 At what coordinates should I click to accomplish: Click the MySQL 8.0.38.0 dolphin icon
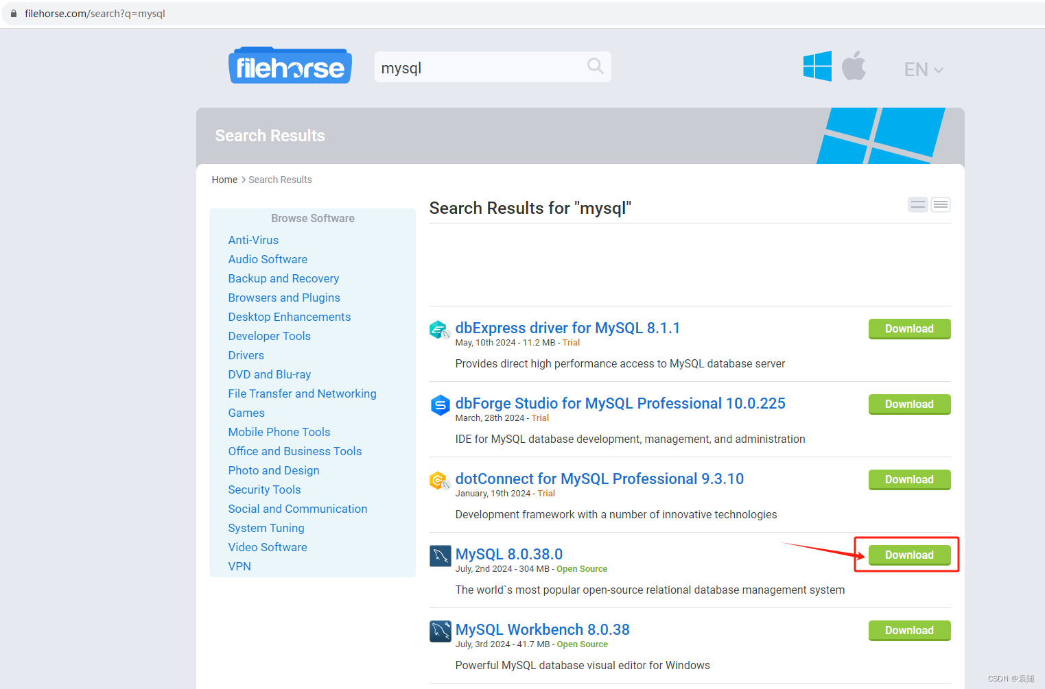(440, 556)
